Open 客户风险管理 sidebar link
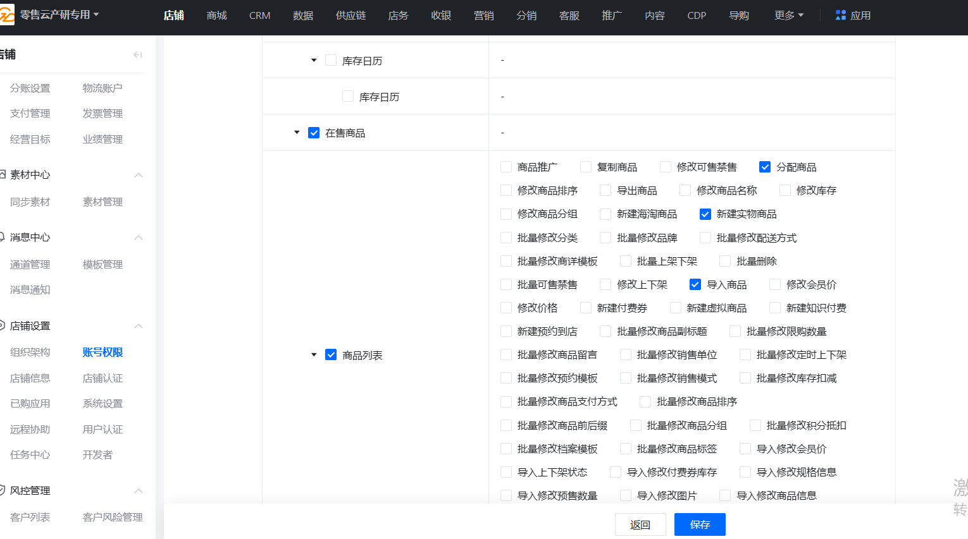 coord(113,517)
